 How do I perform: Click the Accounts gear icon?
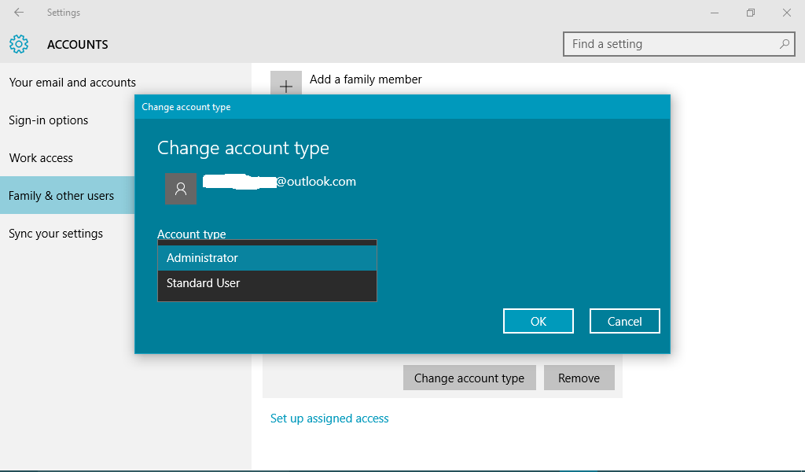(x=19, y=44)
